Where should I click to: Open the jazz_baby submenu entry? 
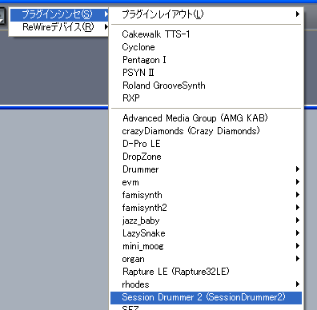tap(206, 221)
